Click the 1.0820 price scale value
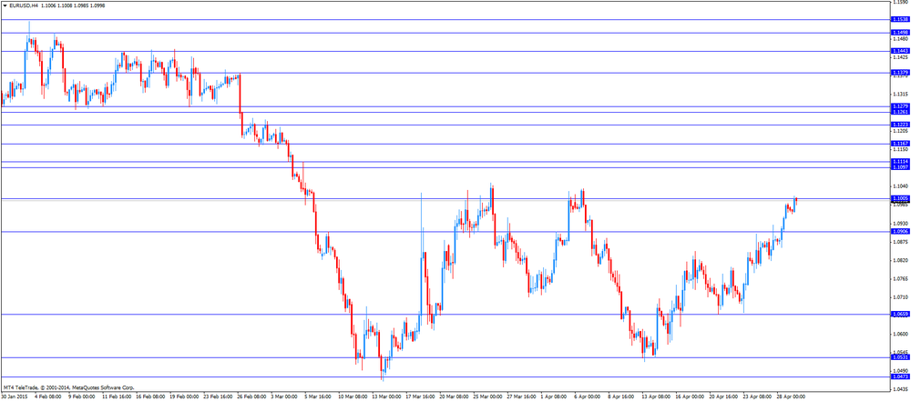This screenshot has height=401, width=911. tap(901, 261)
